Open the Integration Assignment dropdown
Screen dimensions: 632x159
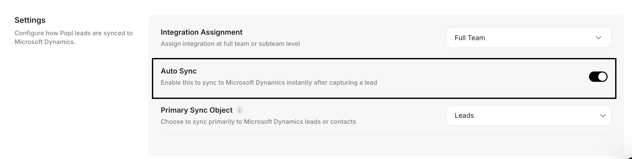(x=528, y=38)
